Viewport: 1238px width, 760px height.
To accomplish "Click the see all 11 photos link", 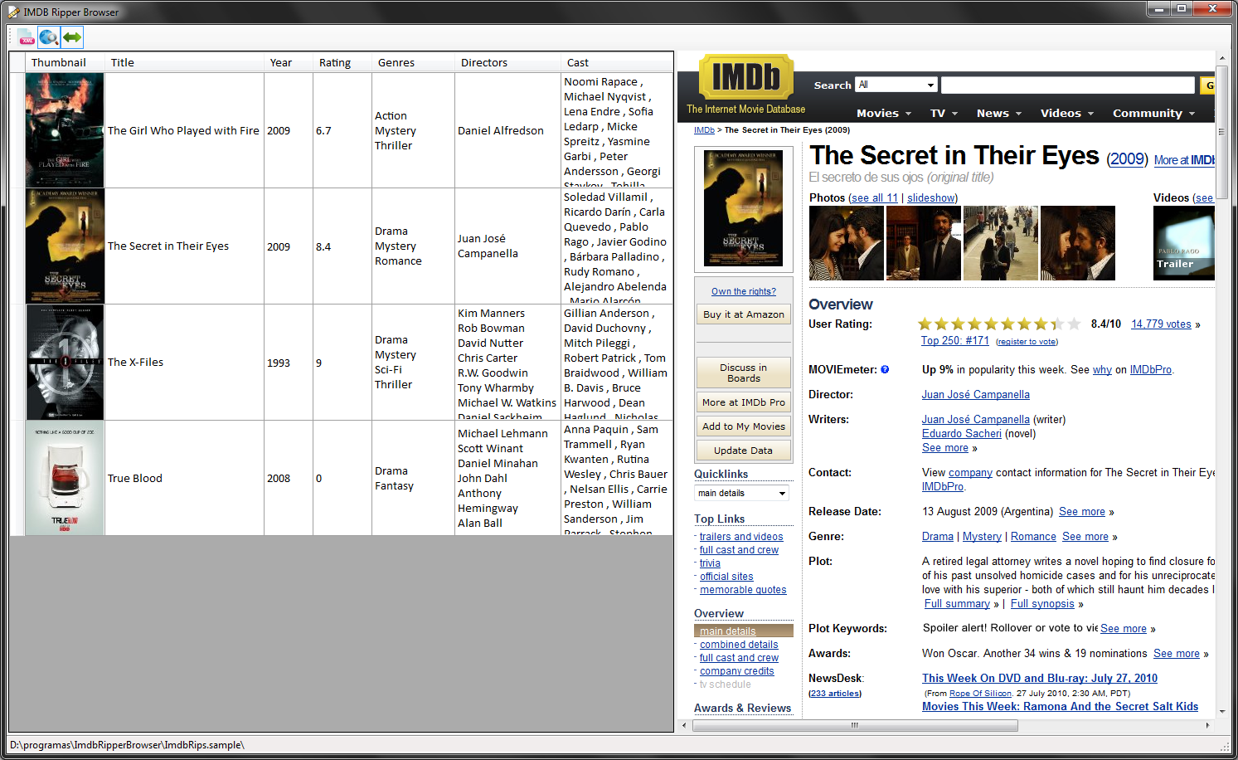I will (x=875, y=198).
